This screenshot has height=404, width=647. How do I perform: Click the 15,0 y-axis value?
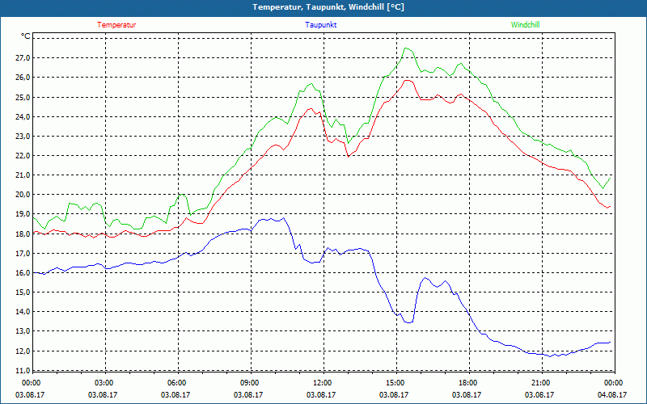pyautogui.click(x=23, y=292)
